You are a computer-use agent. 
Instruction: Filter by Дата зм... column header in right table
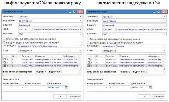point(118,56)
